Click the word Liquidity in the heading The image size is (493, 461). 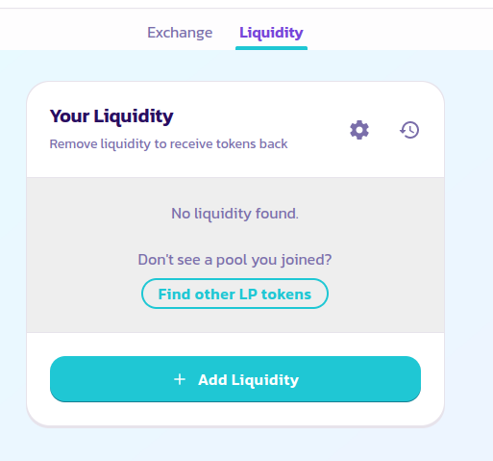point(134,116)
